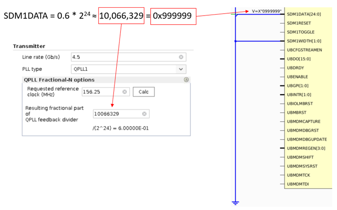Click the SDM1TOGGLE pin
The width and height of the screenshot is (337, 210).
[300, 32]
